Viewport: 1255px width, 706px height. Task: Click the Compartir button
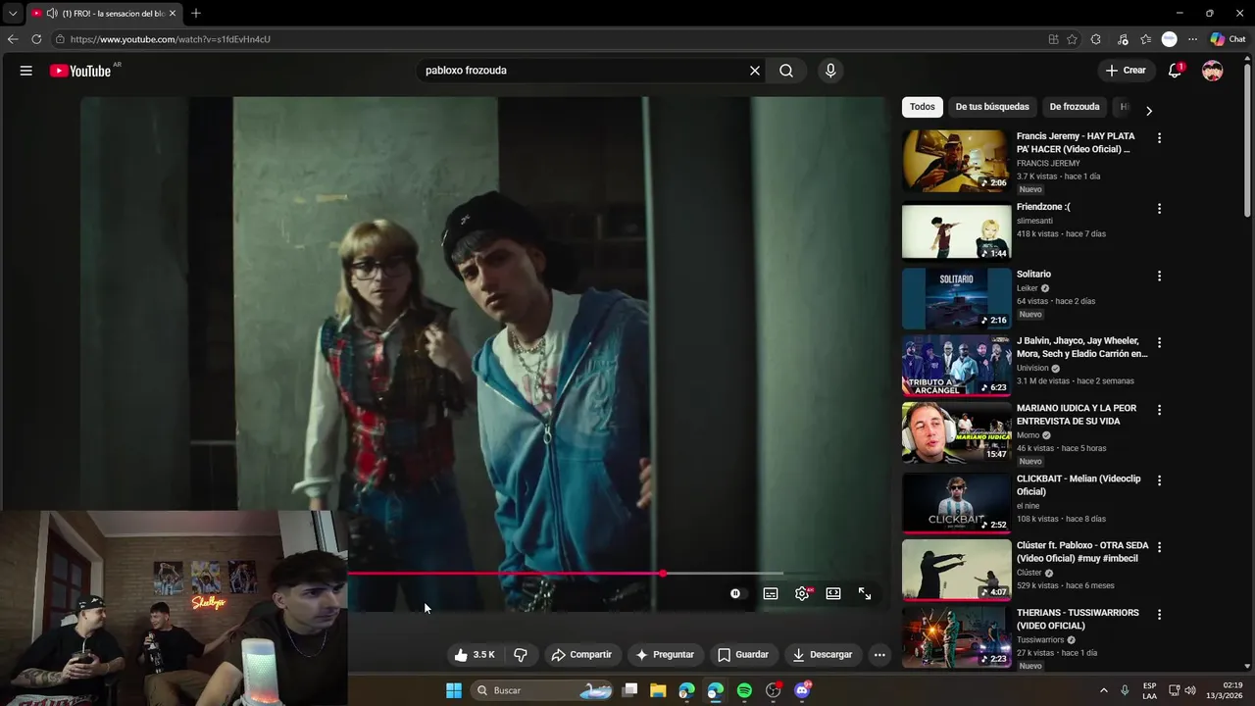pyautogui.click(x=580, y=654)
